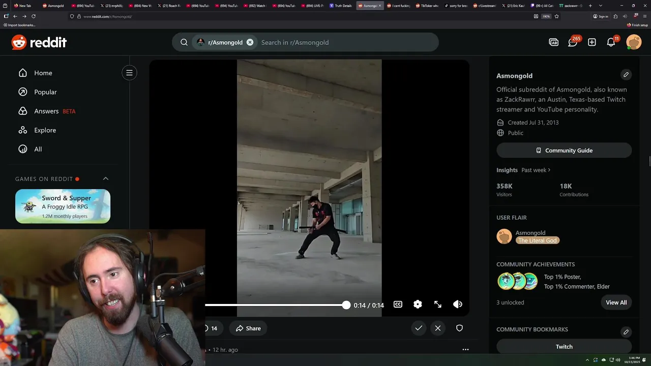The image size is (651, 366).
Task: Open the post's three-dot overflow menu
Action: (465, 350)
